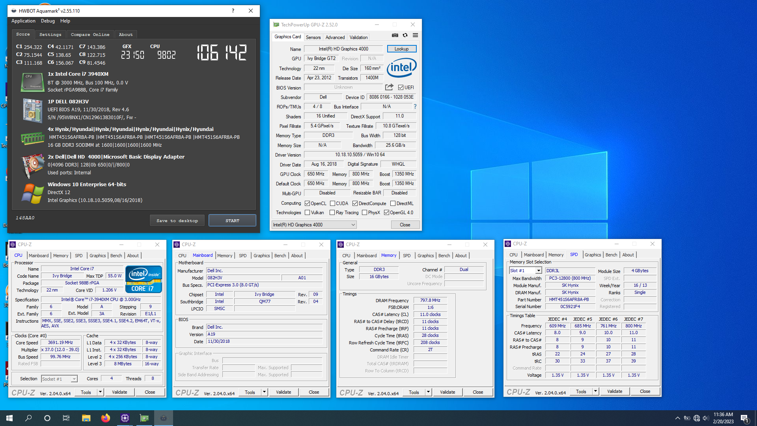The image size is (757, 426).
Task: Open File Explorer from the taskbar
Action: coord(86,418)
